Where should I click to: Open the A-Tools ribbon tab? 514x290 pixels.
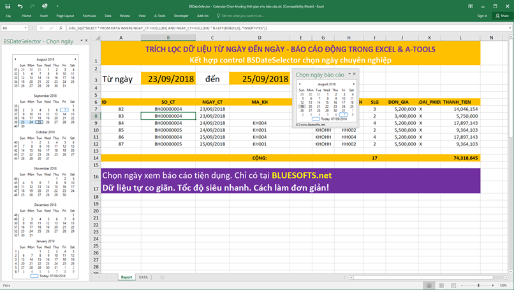159,16
